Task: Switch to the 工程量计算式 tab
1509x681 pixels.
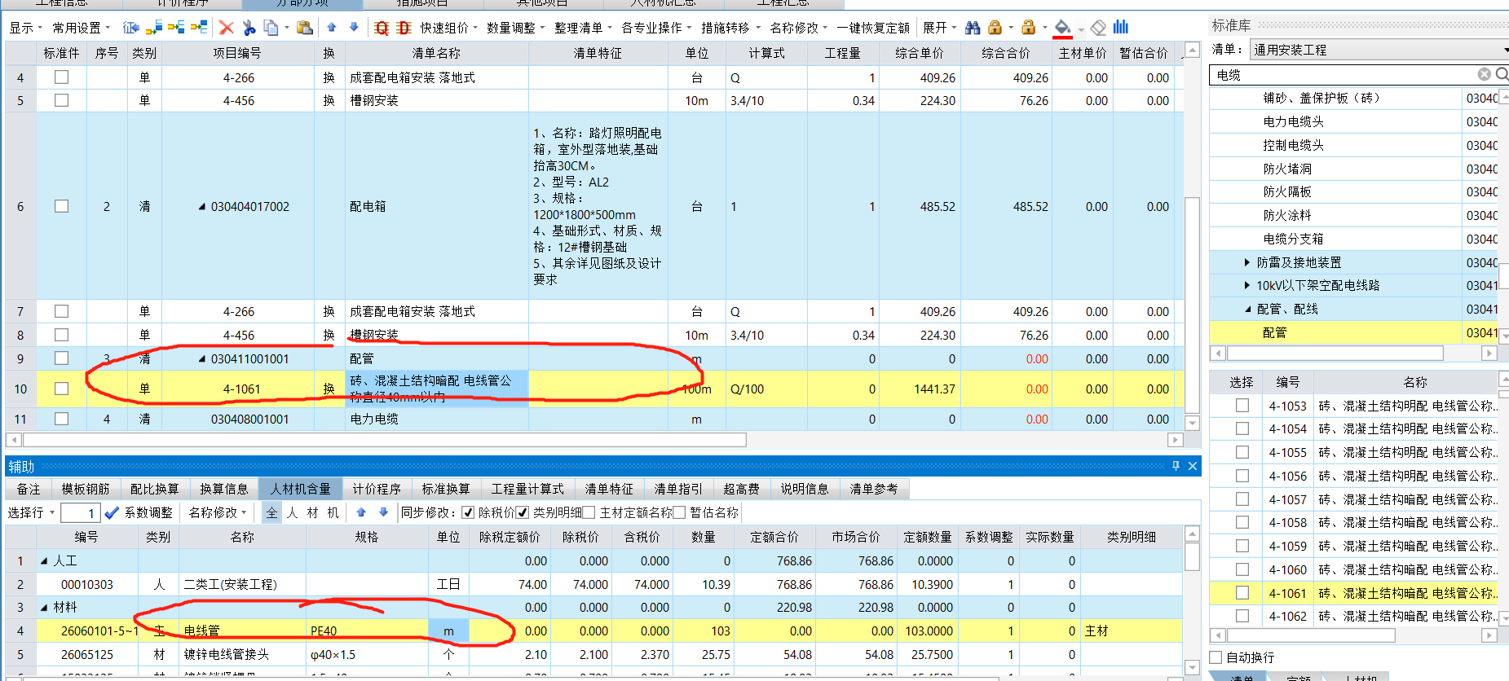Action: click(x=527, y=489)
